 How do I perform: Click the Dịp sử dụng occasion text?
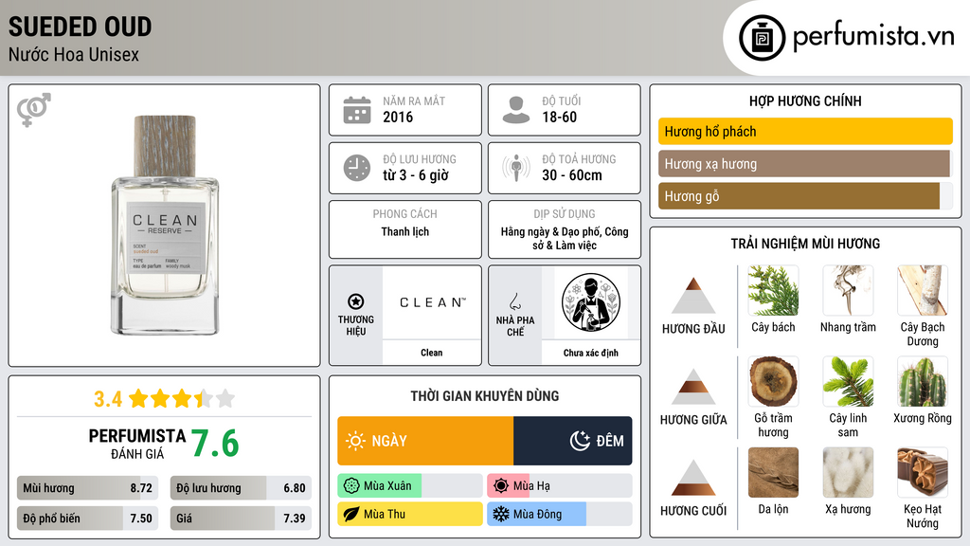click(x=565, y=238)
